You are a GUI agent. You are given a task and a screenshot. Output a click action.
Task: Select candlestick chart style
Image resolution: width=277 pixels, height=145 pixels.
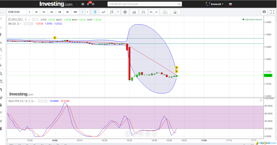click(x=95, y=12)
